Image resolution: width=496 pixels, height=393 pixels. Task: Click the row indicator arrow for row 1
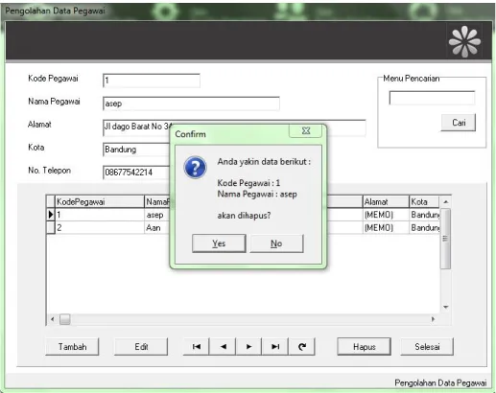click(51, 215)
